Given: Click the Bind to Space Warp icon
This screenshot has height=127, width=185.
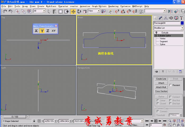Looking at the screenshot, I should (29, 11).
